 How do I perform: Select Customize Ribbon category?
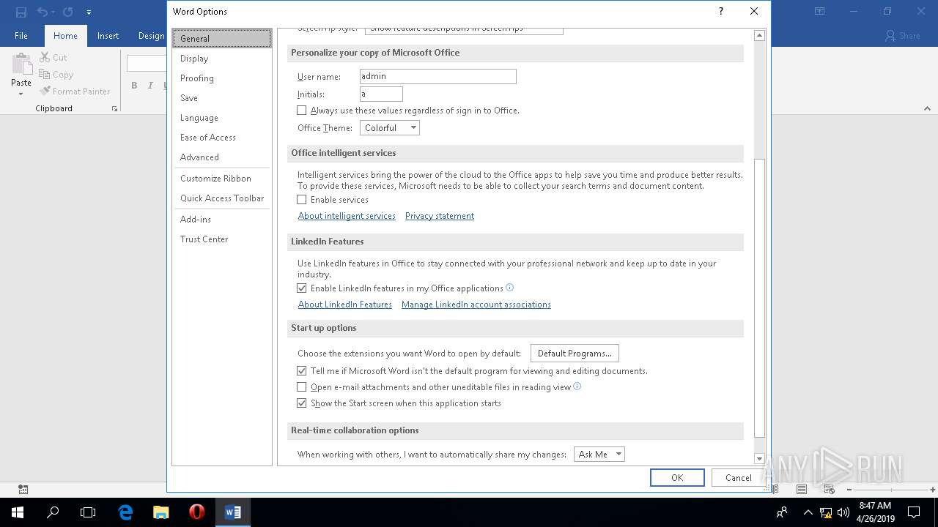222,179
